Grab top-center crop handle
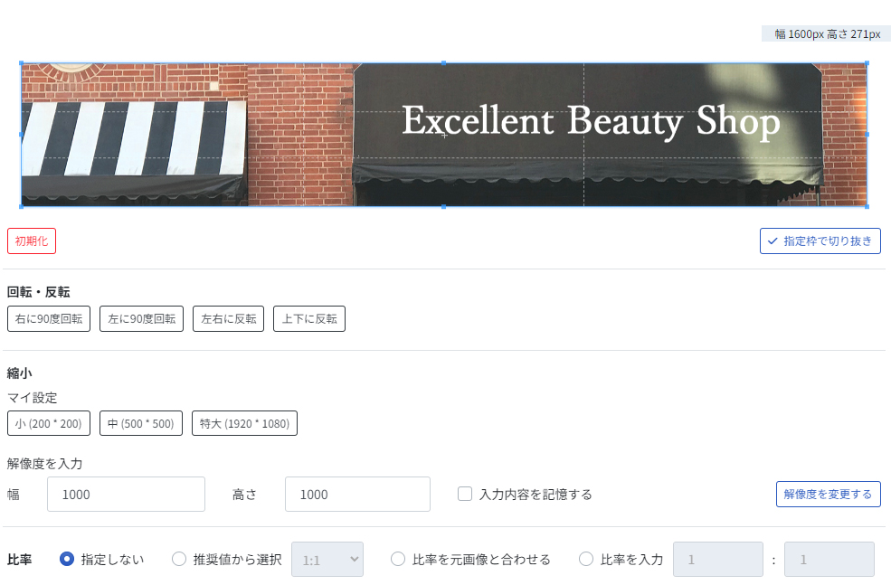The height and width of the screenshot is (585, 891). [x=444, y=63]
